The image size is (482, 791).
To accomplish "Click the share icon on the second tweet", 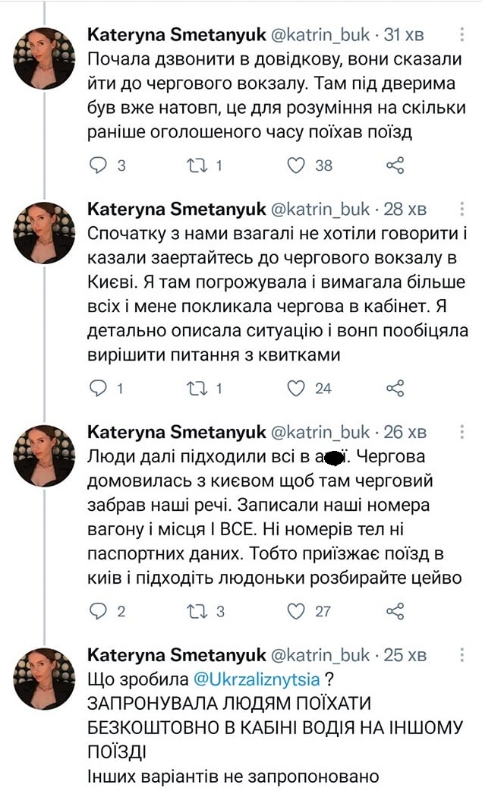I will coord(394,388).
